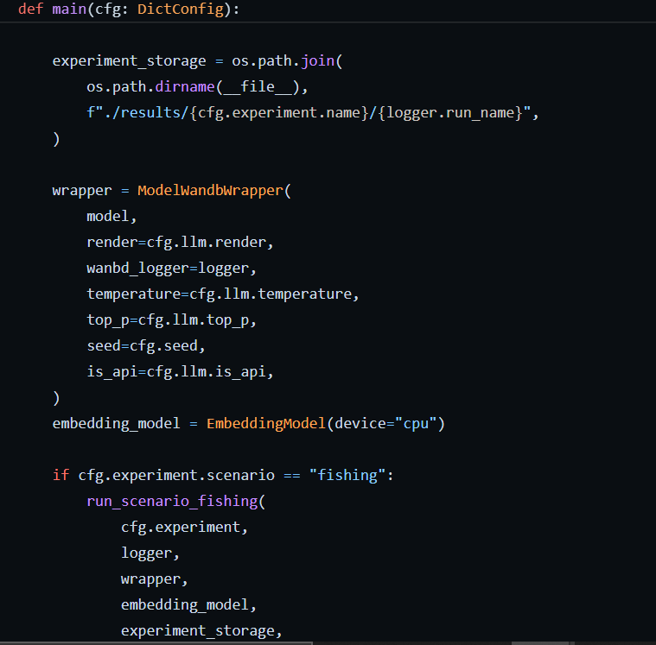
Task: Click the 'temperature=cfg.llm.temperature' argument
Action: click(x=219, y=294)
